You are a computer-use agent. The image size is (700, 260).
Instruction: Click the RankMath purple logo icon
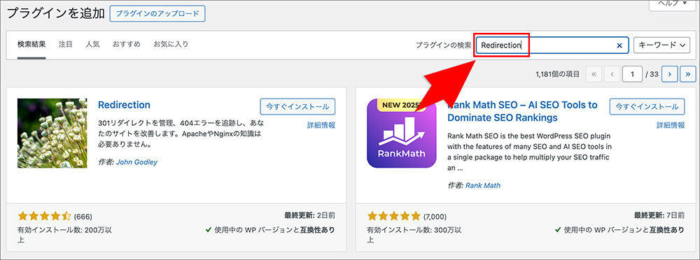pyautogui.click(x=401, y=133)
